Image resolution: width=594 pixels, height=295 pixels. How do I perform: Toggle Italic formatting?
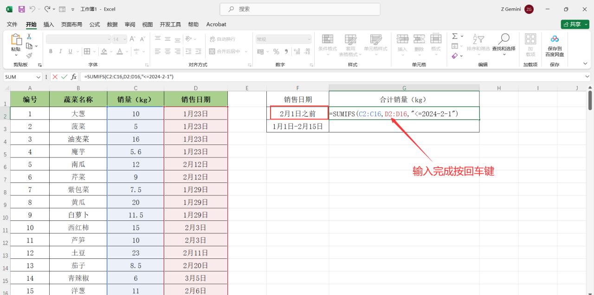pos(60,51)
